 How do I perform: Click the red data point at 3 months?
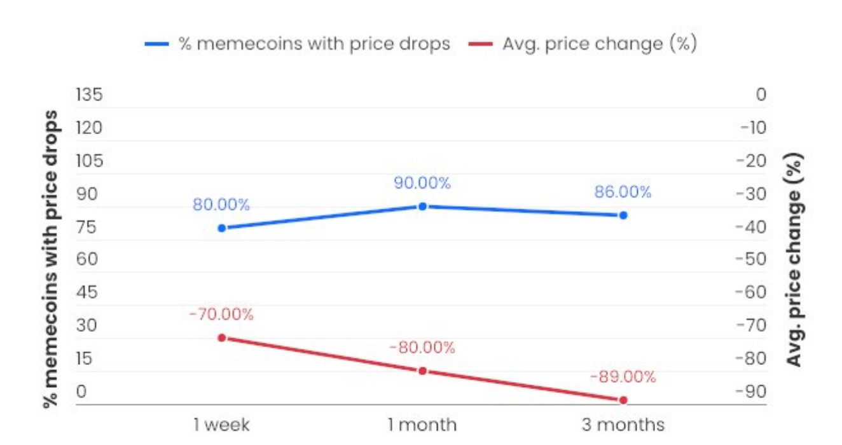pyautogui.click(x=623, y=400)
